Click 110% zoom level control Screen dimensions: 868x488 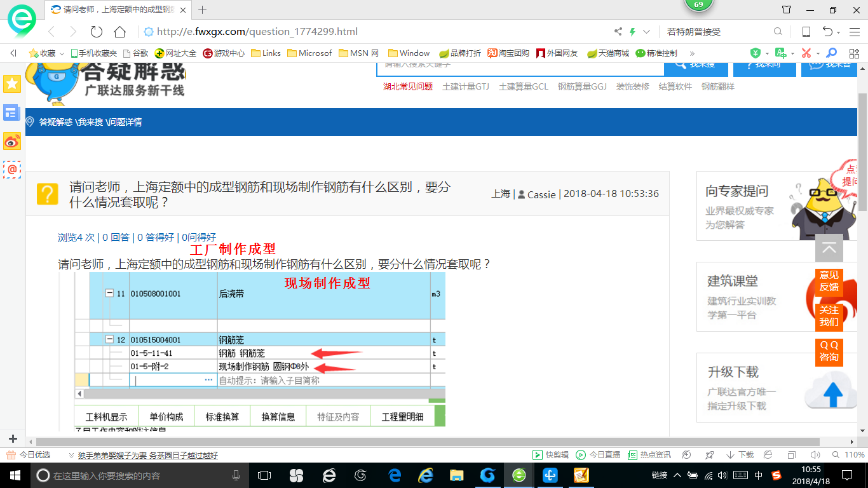pos(848,455)
